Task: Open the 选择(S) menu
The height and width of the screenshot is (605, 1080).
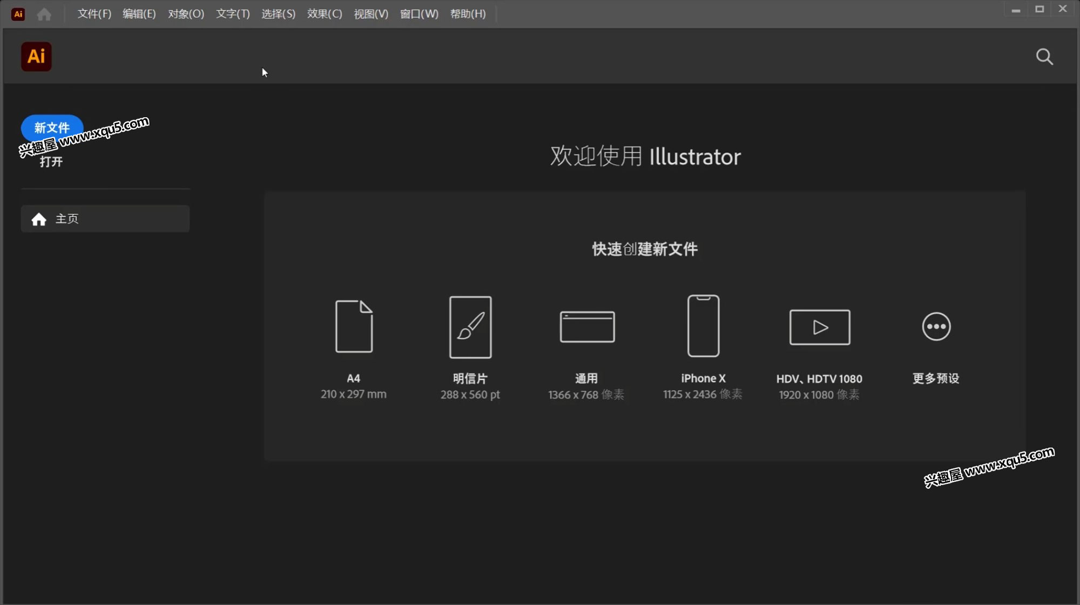Action: 279,14
